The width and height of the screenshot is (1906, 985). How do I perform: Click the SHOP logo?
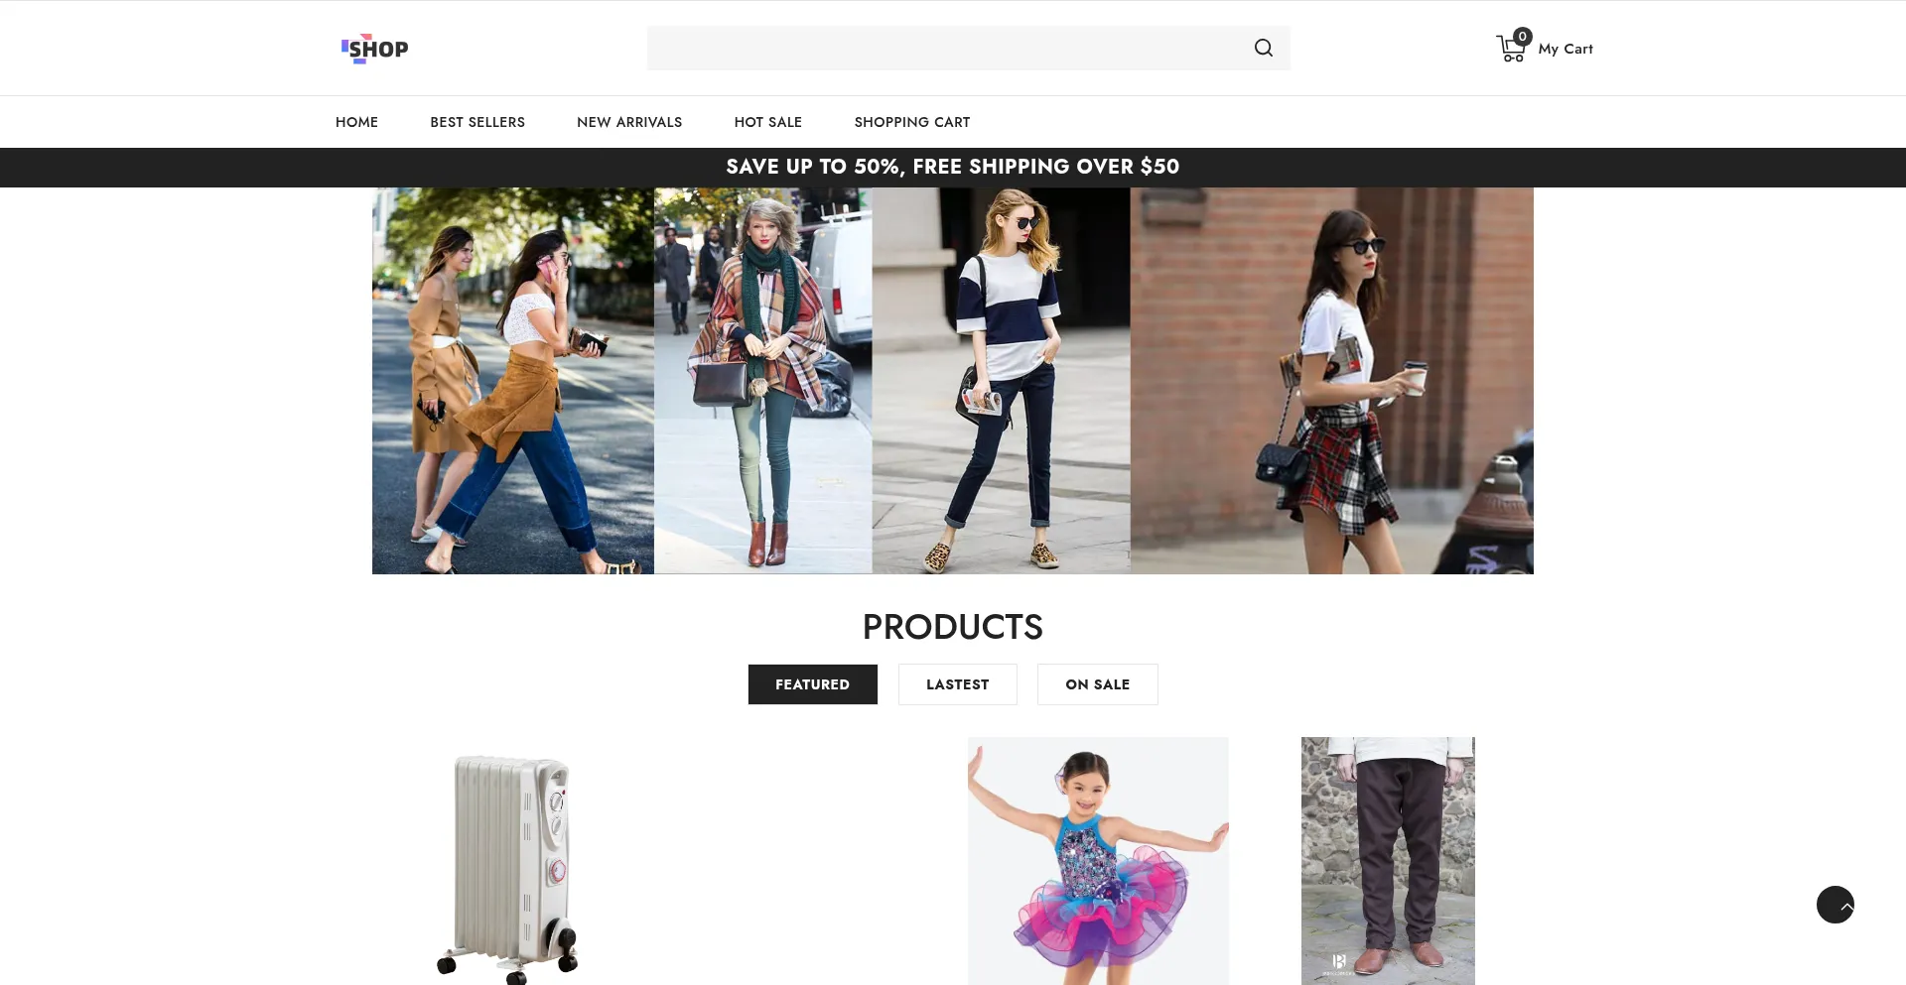[x=374, y=49]
